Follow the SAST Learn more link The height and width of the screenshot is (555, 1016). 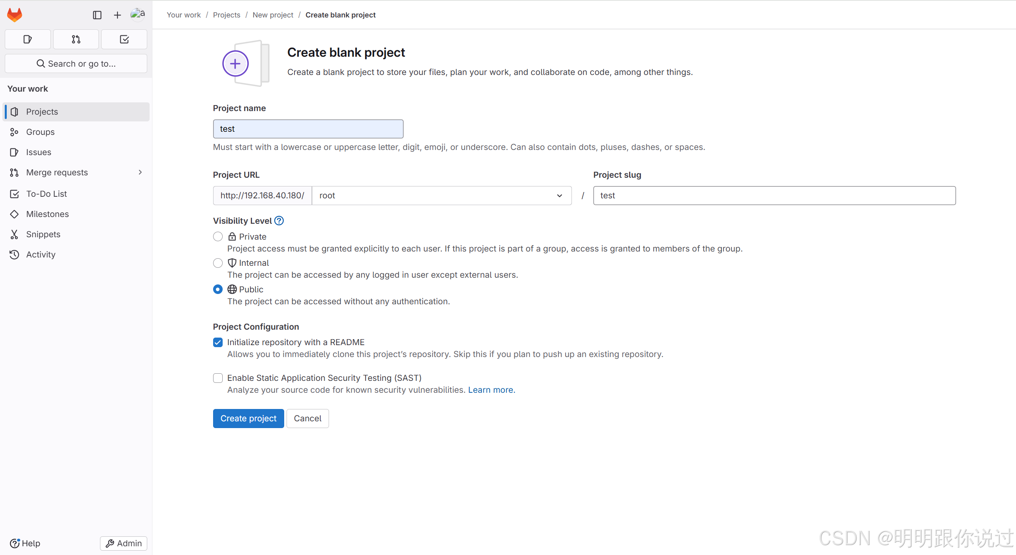coord(491,390)
